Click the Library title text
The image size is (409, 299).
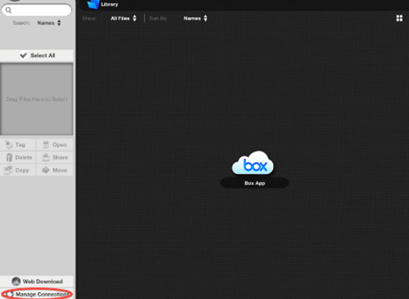click(109, 4)
